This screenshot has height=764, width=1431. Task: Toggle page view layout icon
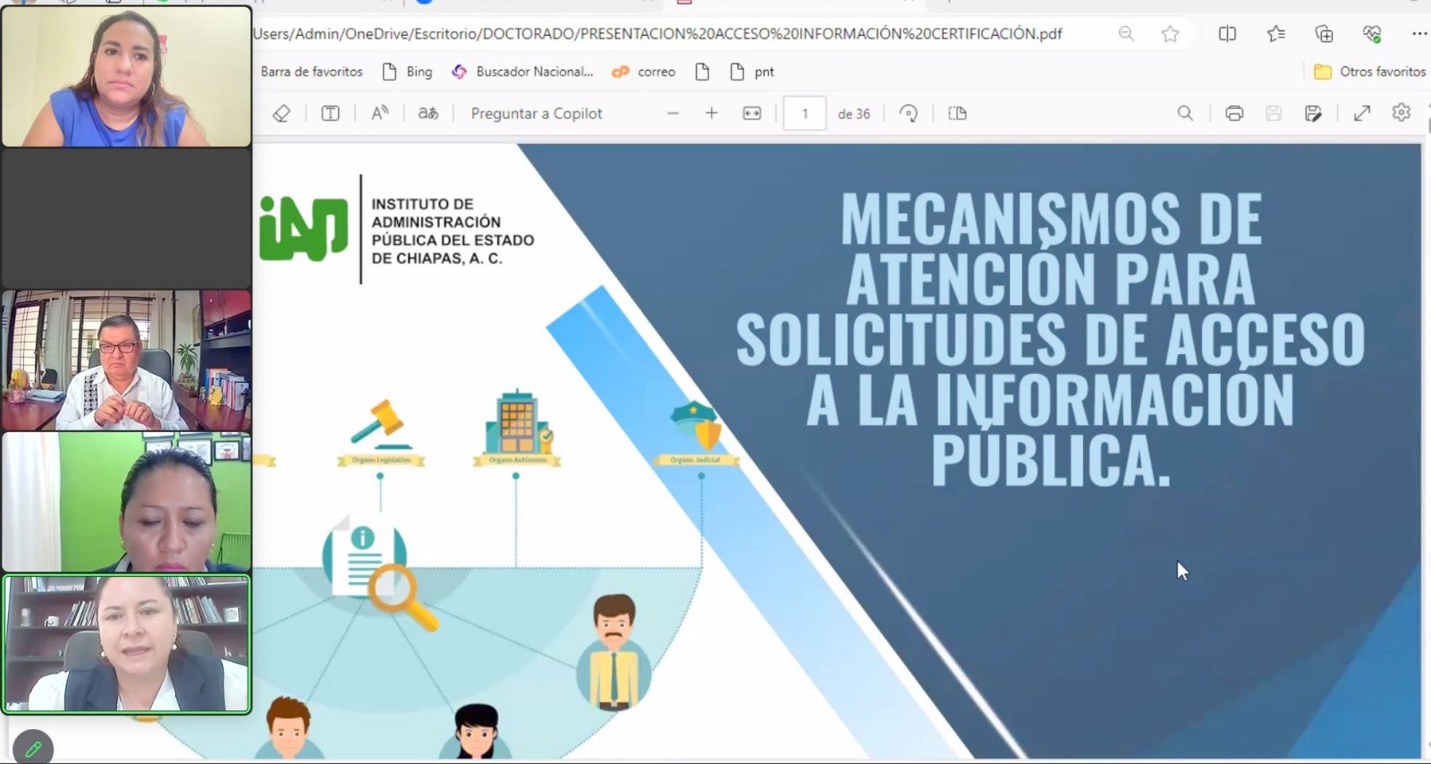click(x=957, y=114)
